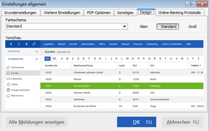Click the search magnifier icon in the preview
The height and width of the screenshot is (131, 209).
coord(34,44)
